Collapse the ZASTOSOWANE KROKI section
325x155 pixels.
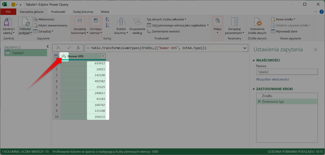(x=254, y=89)
